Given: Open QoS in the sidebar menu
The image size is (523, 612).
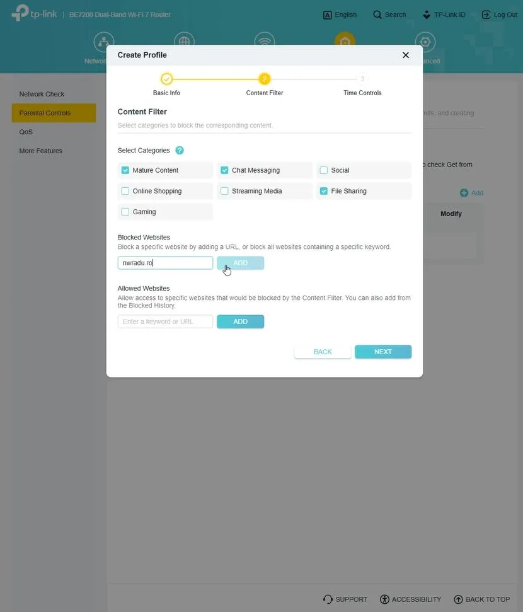Looking at the screenshot, I should [26, 132].
